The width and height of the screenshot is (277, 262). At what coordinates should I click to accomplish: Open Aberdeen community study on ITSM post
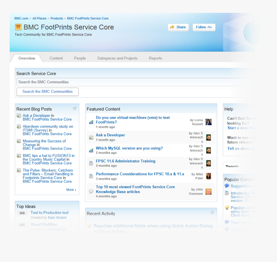[x=48, y=128]
